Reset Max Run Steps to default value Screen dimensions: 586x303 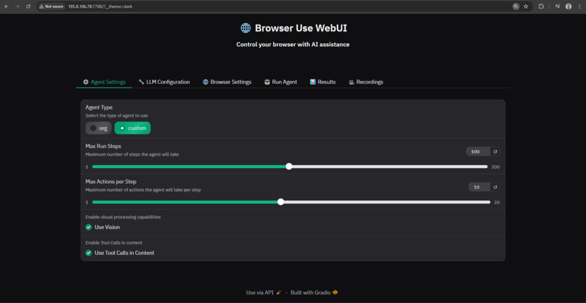pos(496,152)
